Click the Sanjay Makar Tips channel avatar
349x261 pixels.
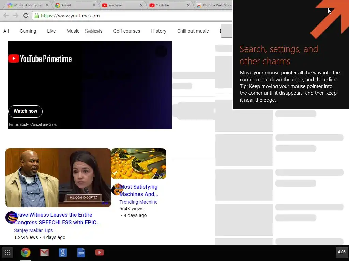11,217
